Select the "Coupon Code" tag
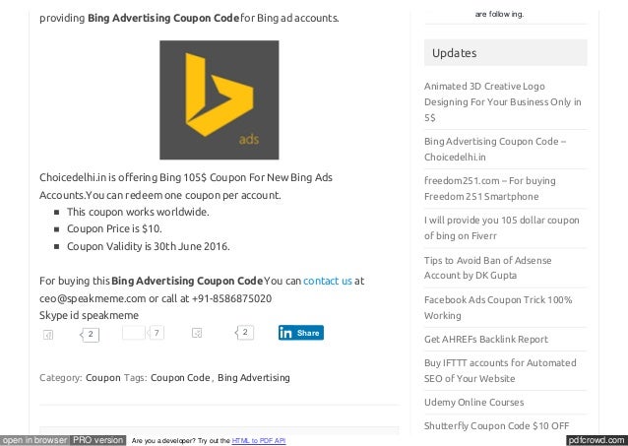Image resolution: width=628 pixels, height=446 pixels. click(x=180, y=377)
